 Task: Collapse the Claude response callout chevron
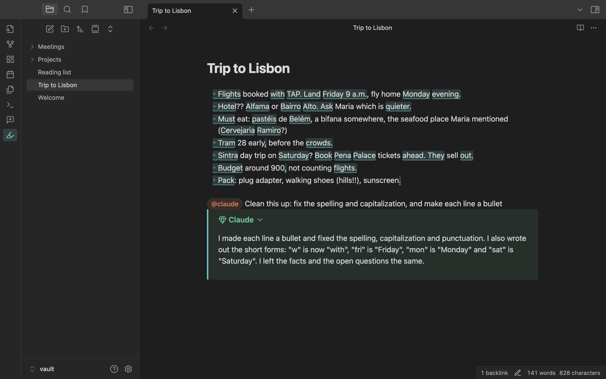[260, 220]
